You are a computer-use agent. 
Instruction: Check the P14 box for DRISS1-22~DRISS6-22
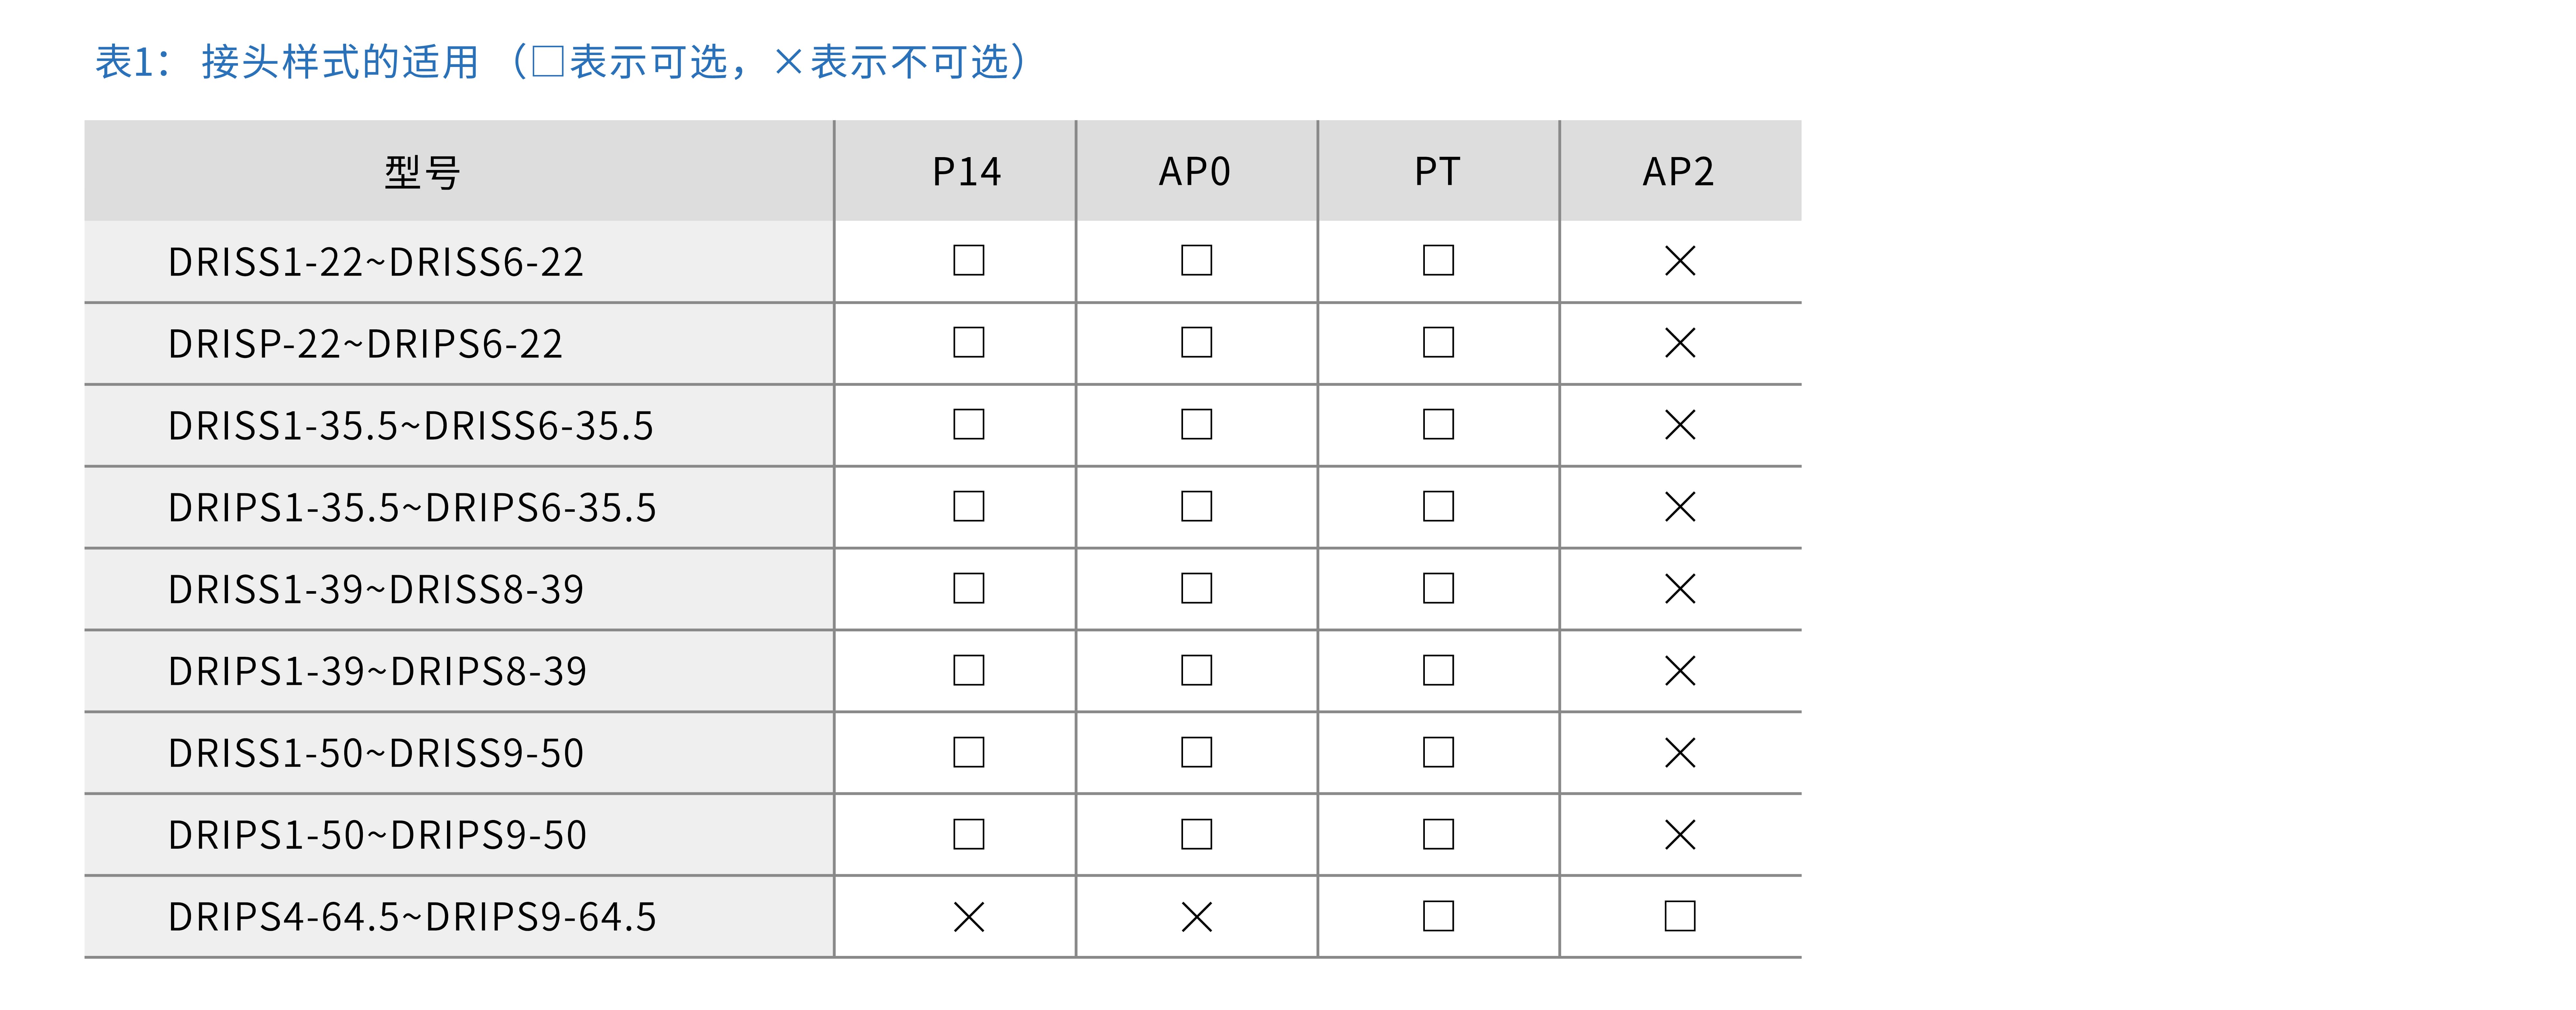[x=968, y=261]
